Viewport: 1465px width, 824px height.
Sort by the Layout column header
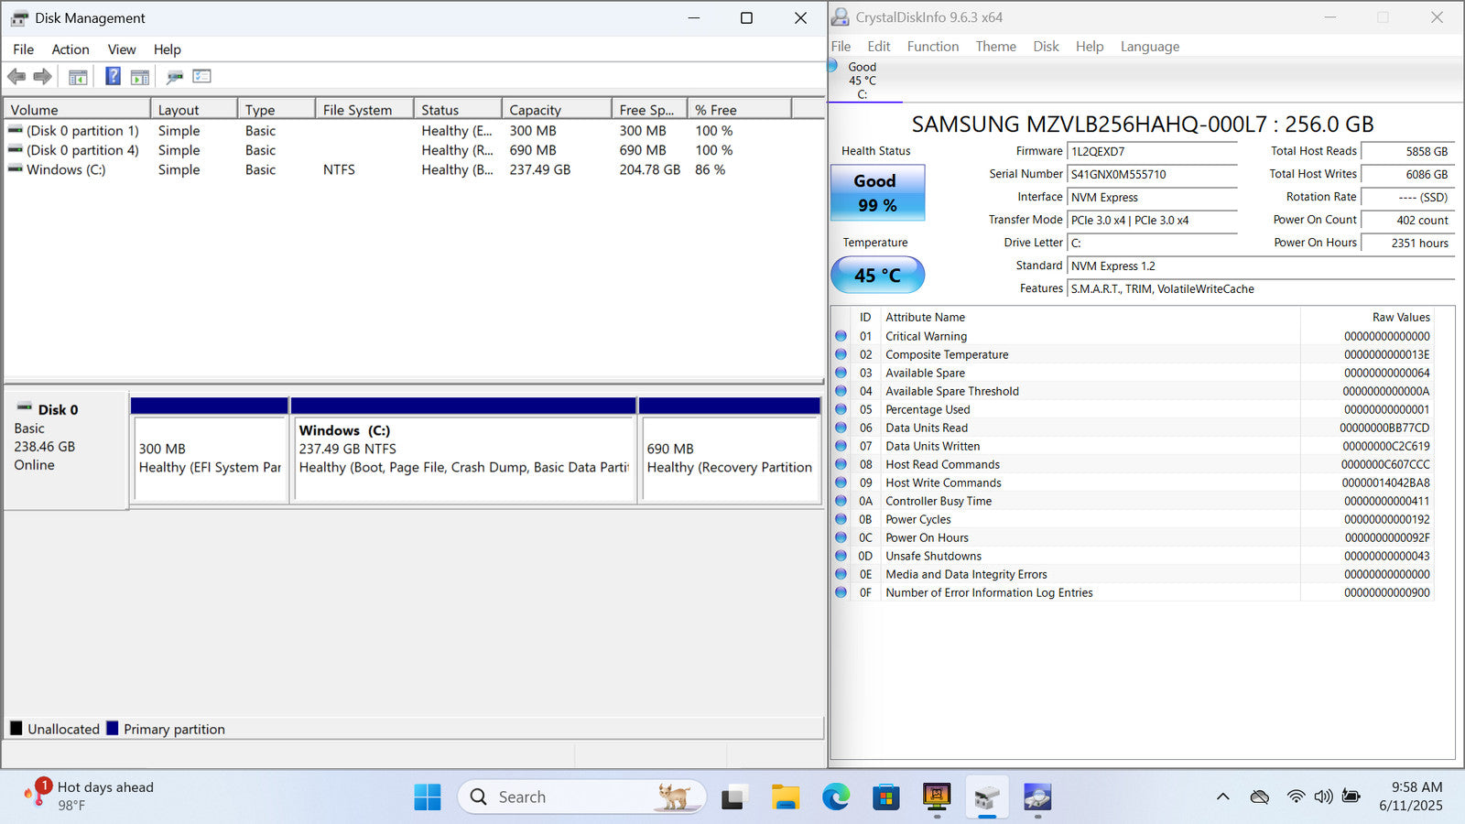pos(194,110)
